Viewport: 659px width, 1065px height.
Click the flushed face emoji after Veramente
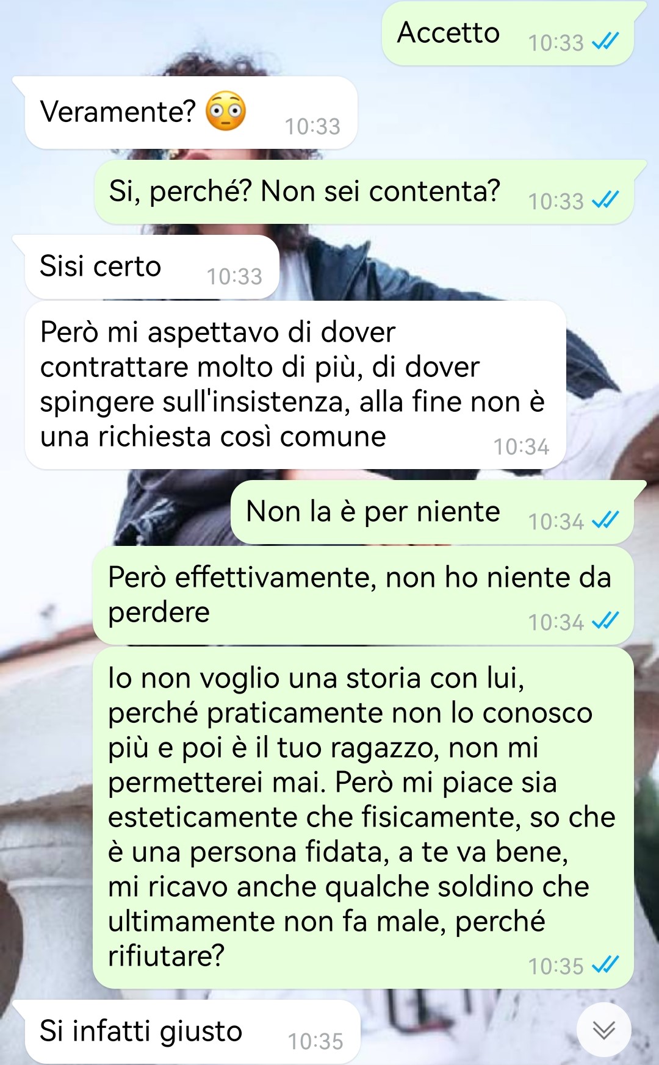coord(226,111)
